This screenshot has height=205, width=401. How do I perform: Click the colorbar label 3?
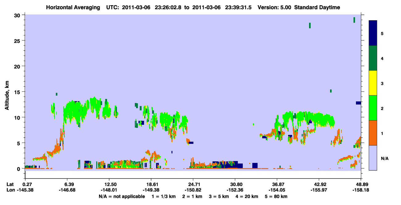pyautogui.click(x=382, y=83)
